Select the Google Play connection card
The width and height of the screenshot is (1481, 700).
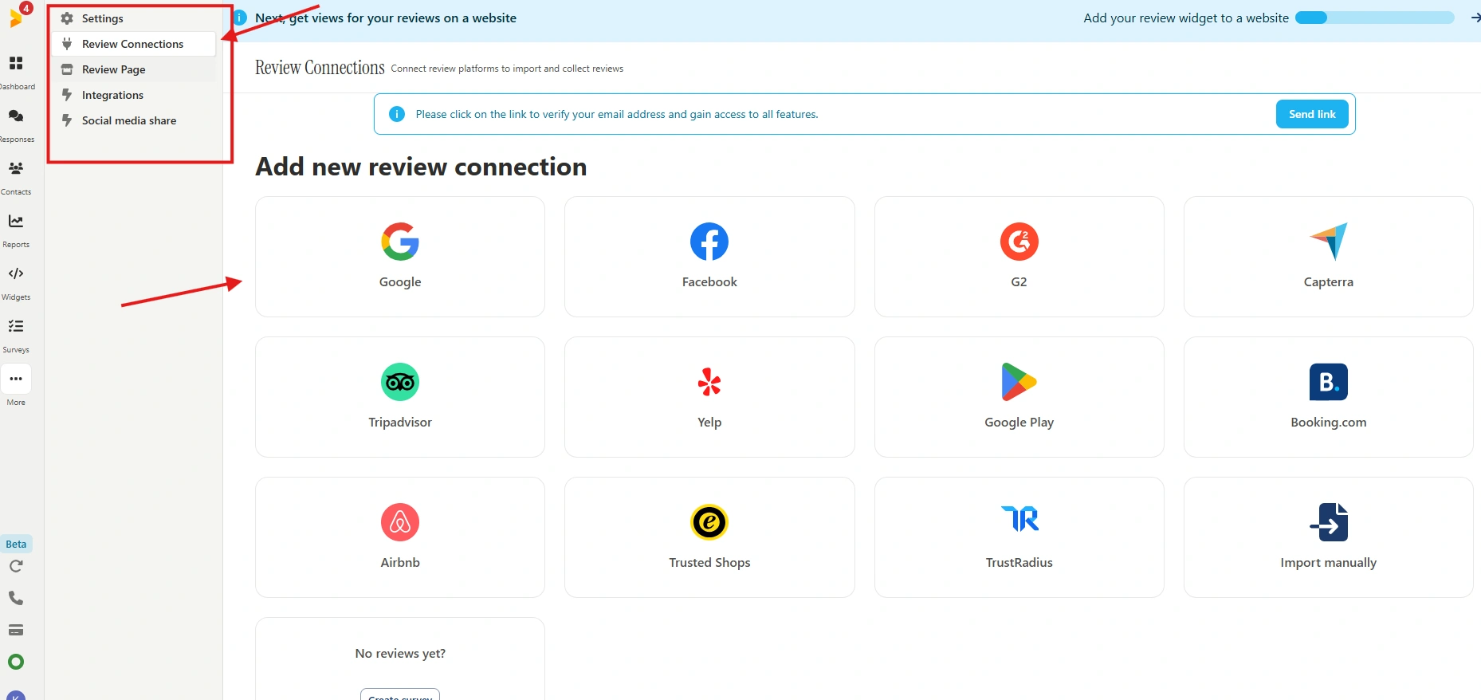coord(1019,397)
